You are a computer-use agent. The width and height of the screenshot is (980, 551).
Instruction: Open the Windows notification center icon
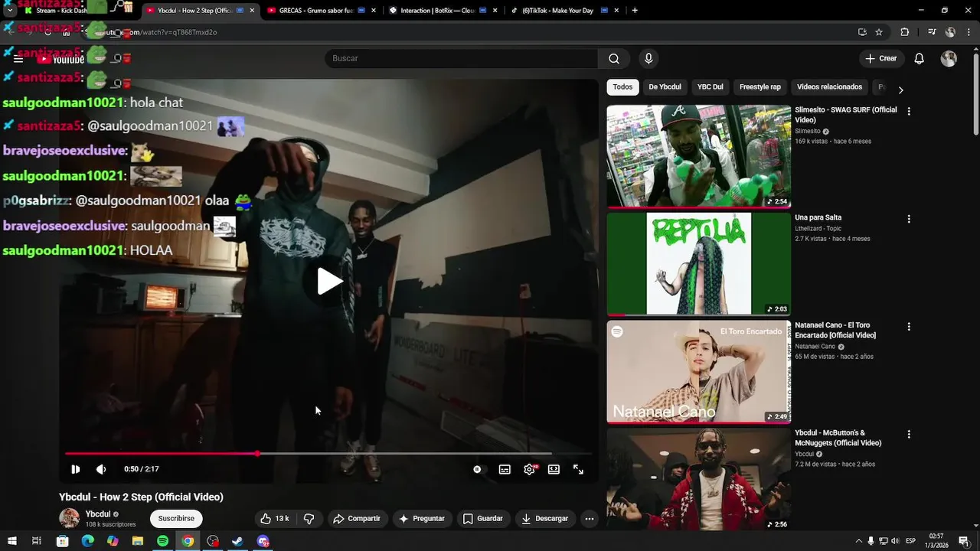[x=964, y=541]
